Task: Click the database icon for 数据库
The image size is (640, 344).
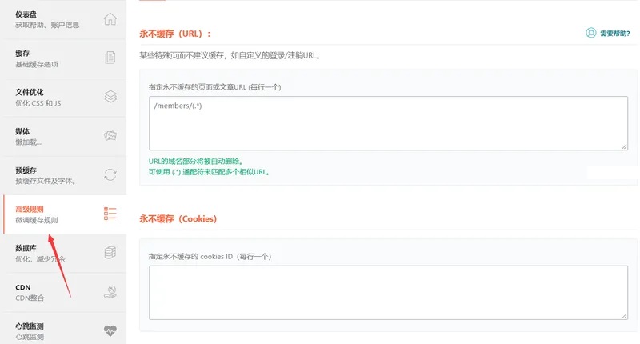Action: pyautogui.click(x=110, y=253)
